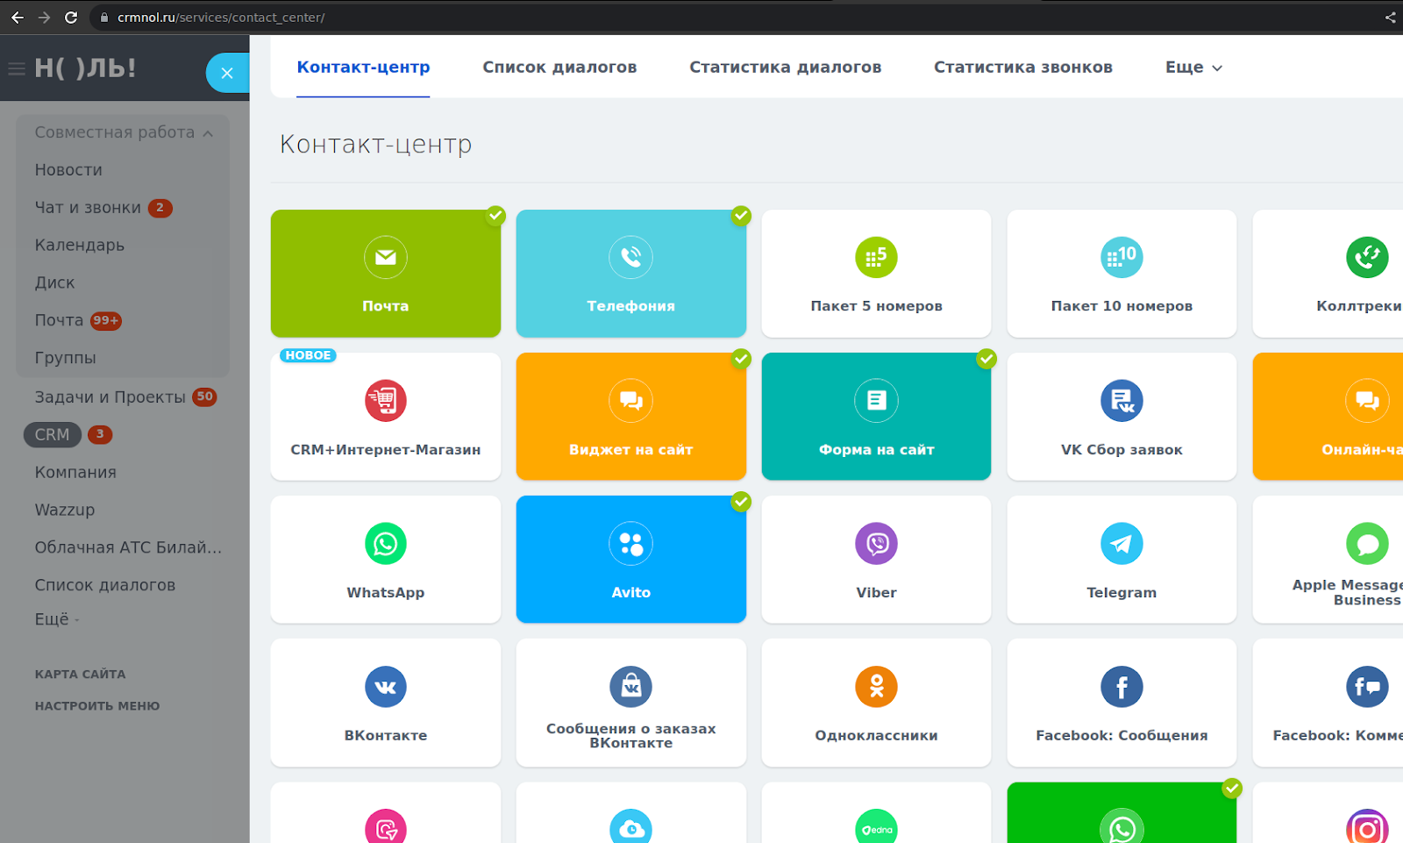This screenshot has height=843, width=1403.
Task: Click the VK Сбор заявок icon
Action: [x=1122, y=401]
